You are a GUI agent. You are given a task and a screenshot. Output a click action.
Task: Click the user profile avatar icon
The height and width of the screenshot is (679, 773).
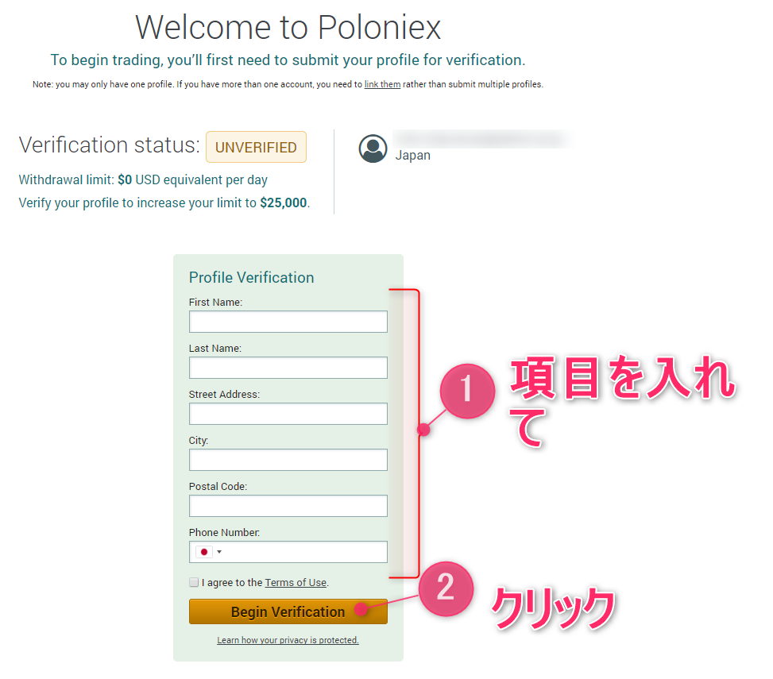coord(373,149)
